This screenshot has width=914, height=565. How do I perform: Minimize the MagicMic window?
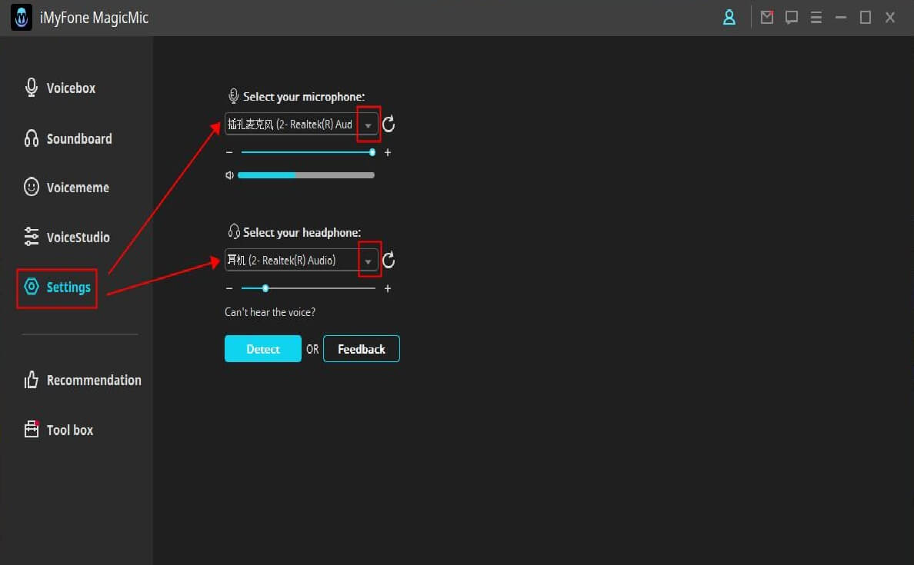coord(841,18)
